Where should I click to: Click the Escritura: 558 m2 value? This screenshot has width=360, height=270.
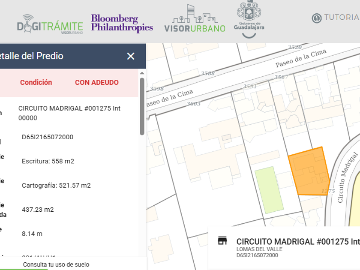48,161
